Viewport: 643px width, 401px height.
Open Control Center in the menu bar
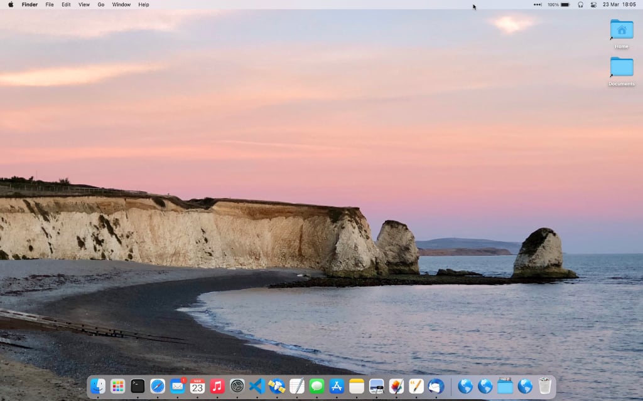pos(593,4)
